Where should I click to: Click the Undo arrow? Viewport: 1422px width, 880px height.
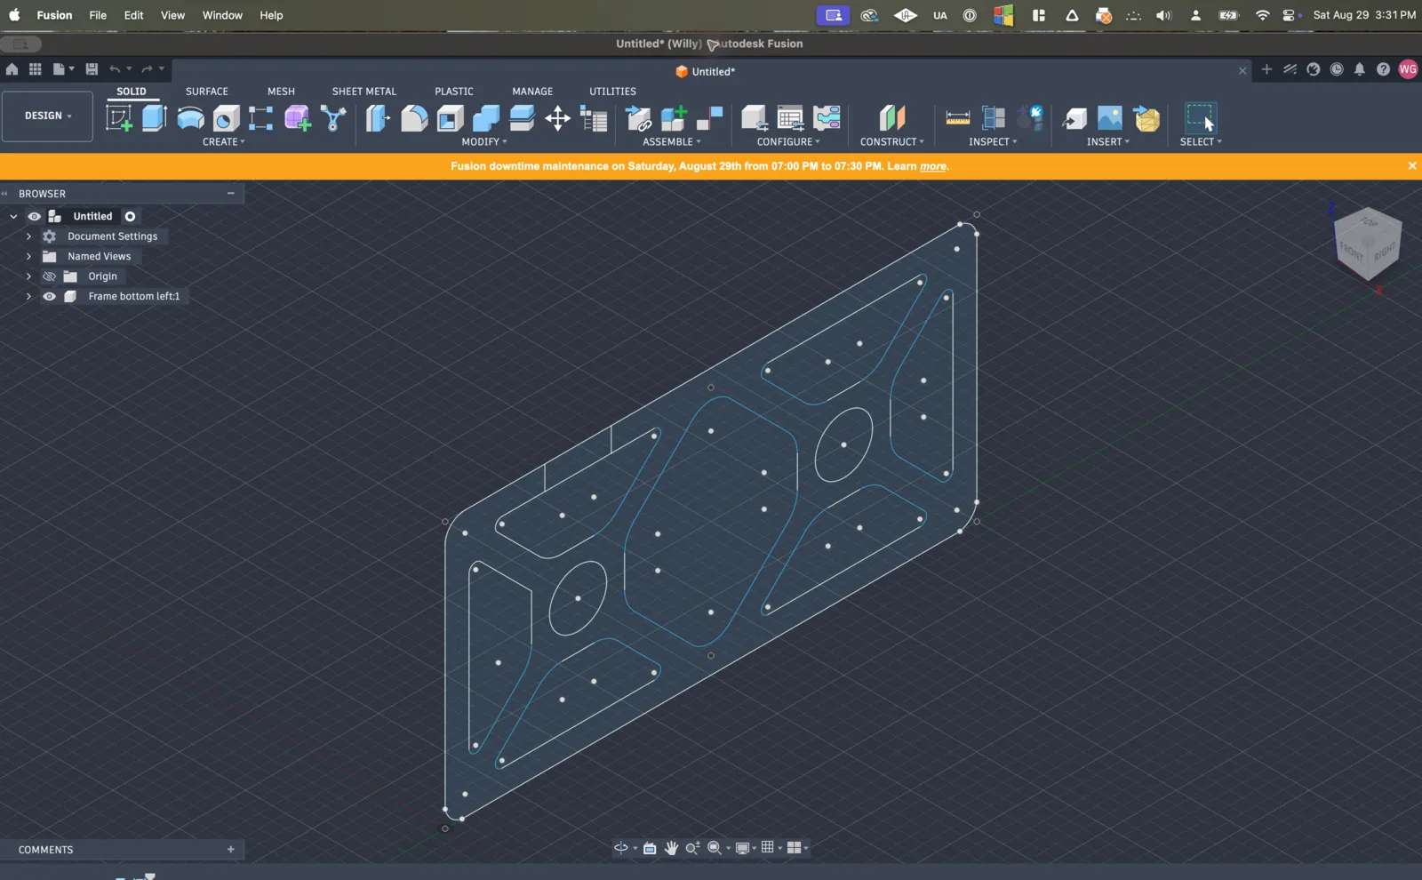(115, 69)
